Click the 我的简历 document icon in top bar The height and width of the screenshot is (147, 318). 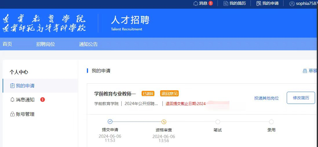point(226,3)
